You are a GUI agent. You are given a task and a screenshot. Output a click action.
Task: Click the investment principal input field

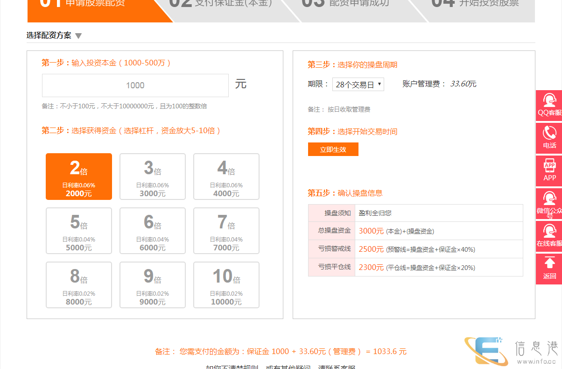coord(135,85)
